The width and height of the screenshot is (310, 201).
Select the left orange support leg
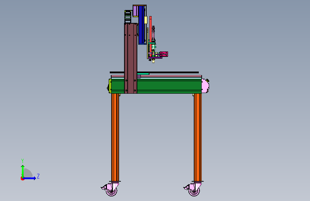click(115, 137)
